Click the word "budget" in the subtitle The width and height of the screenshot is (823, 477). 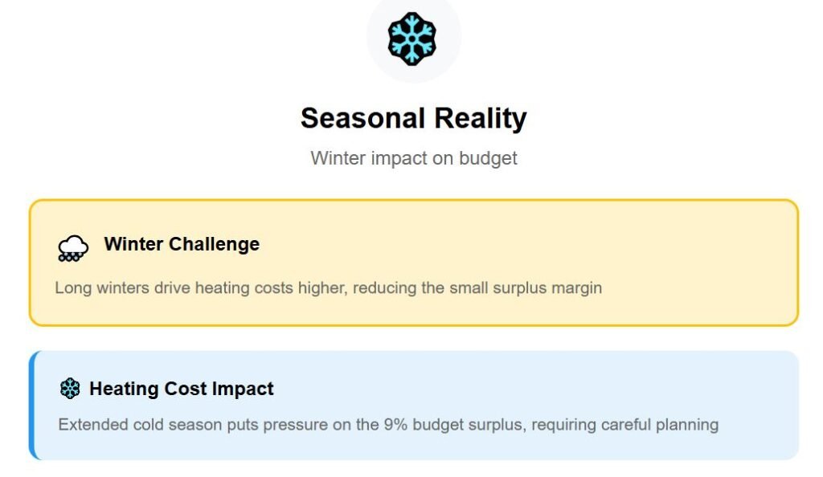(x=488, y=157)
